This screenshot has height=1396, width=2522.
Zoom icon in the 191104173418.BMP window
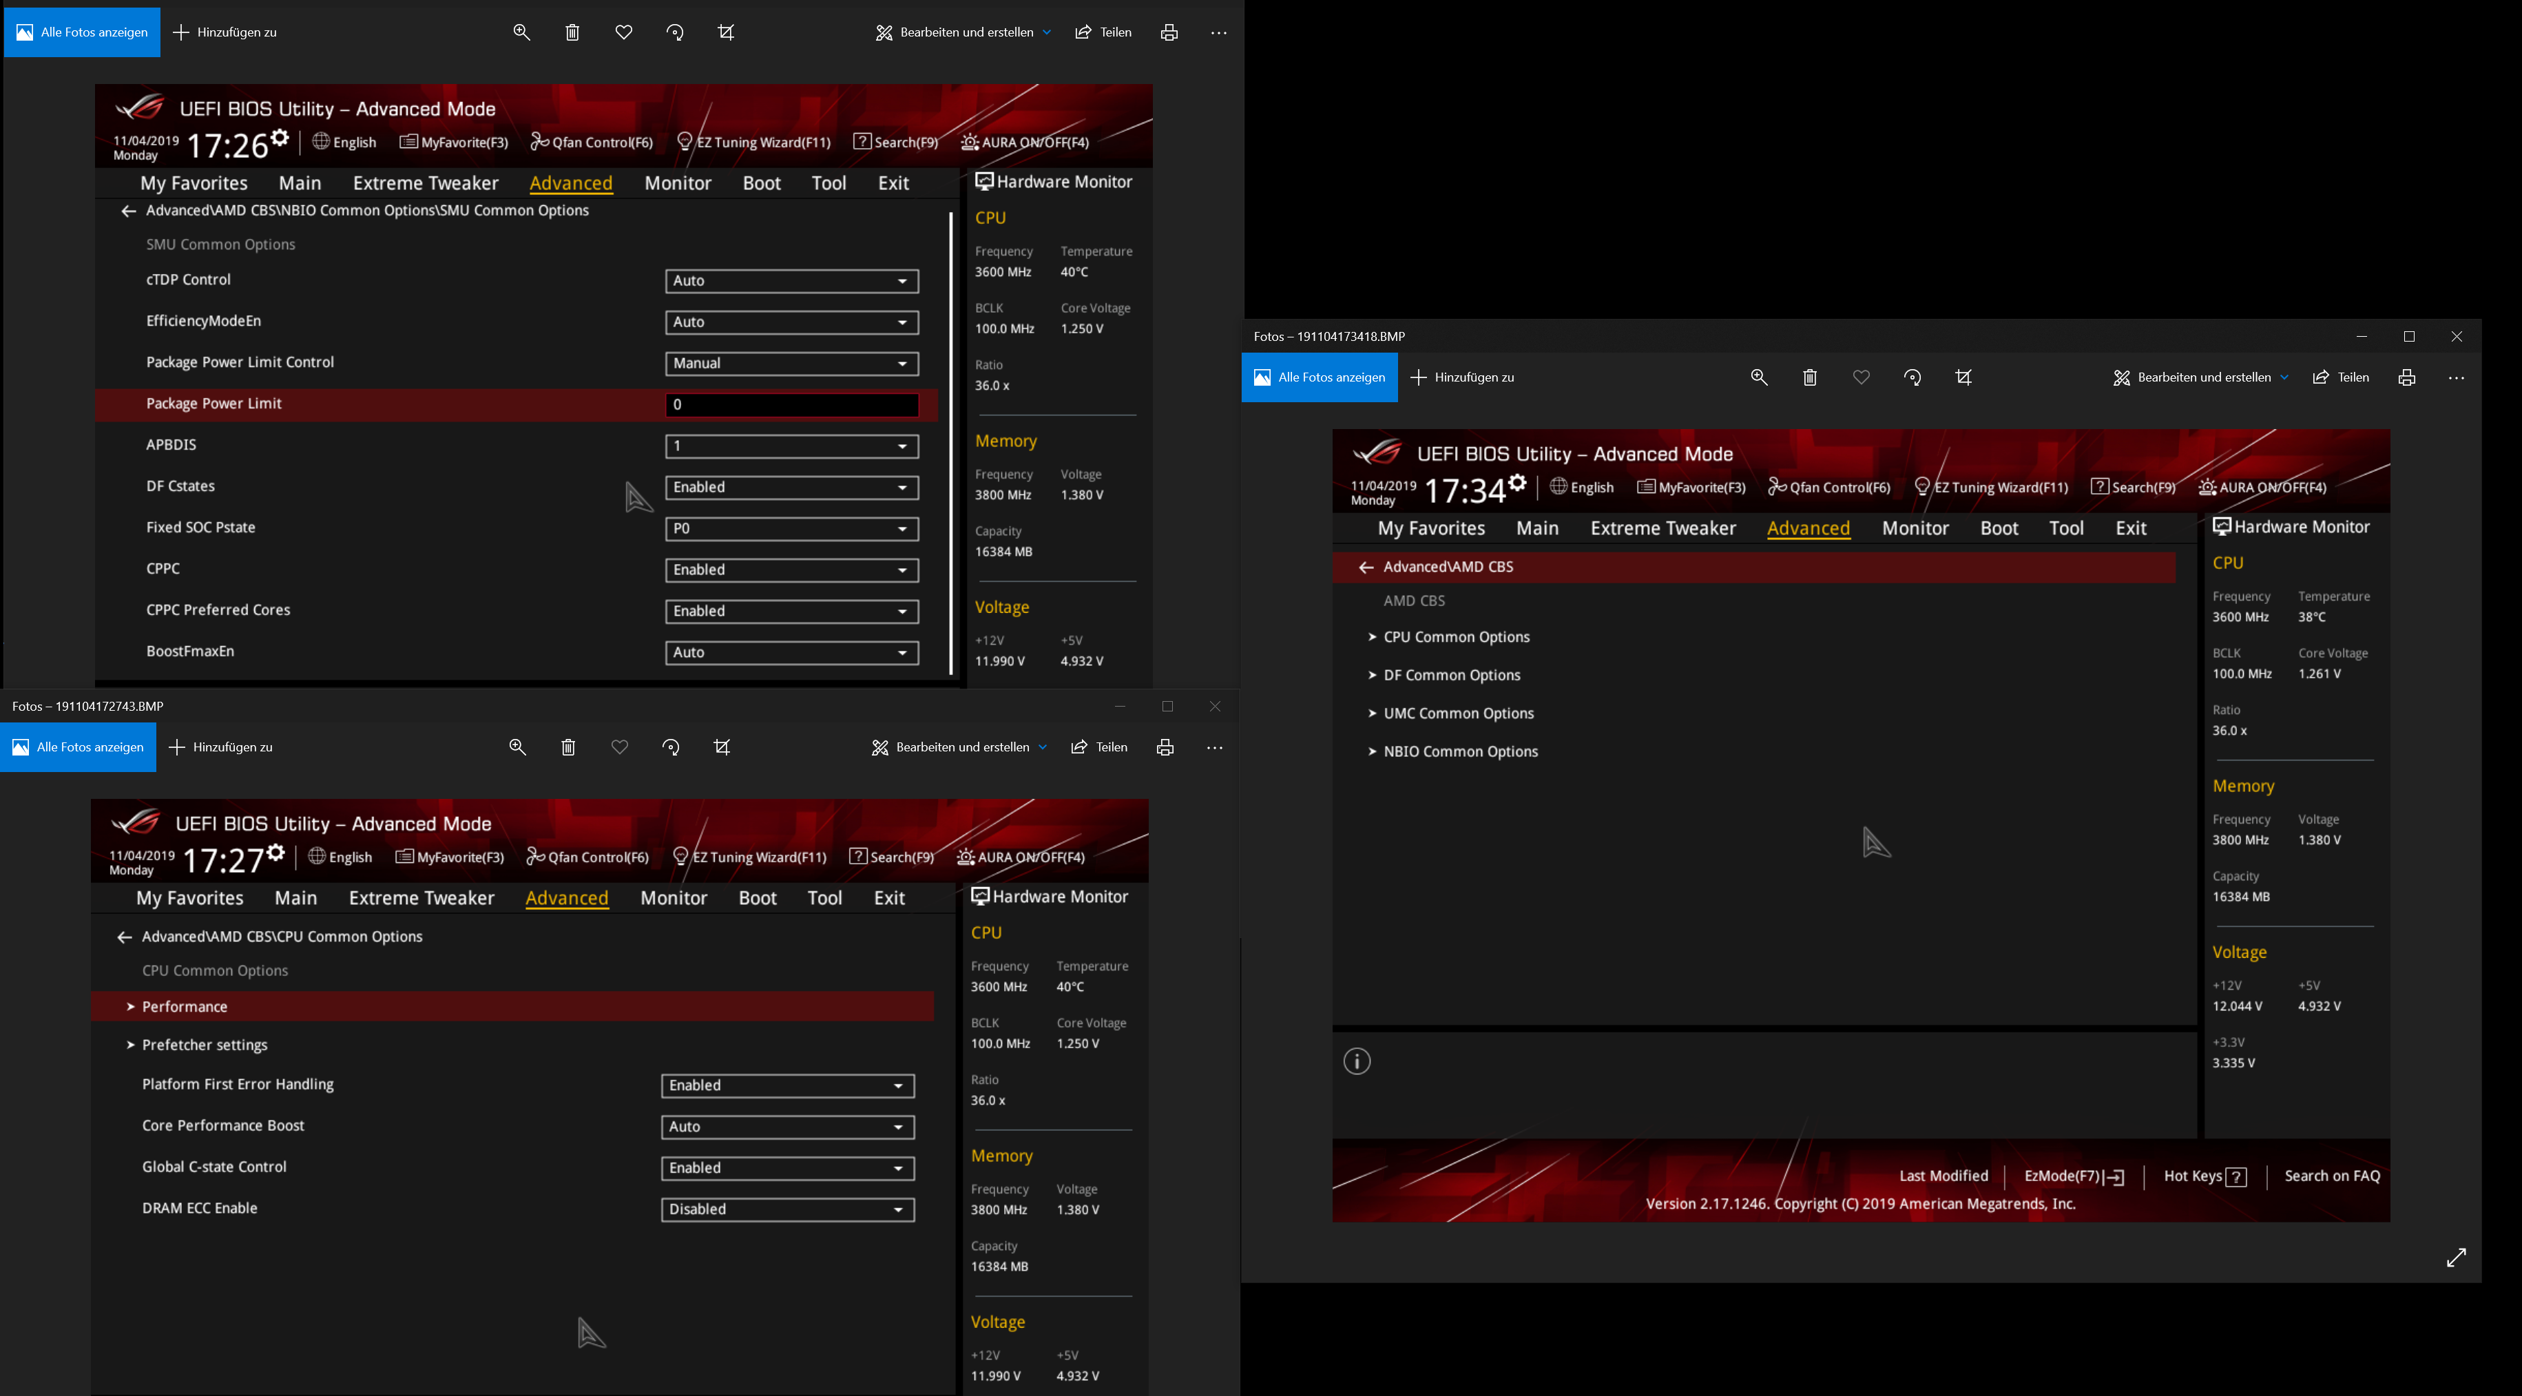pos(1760,377)
